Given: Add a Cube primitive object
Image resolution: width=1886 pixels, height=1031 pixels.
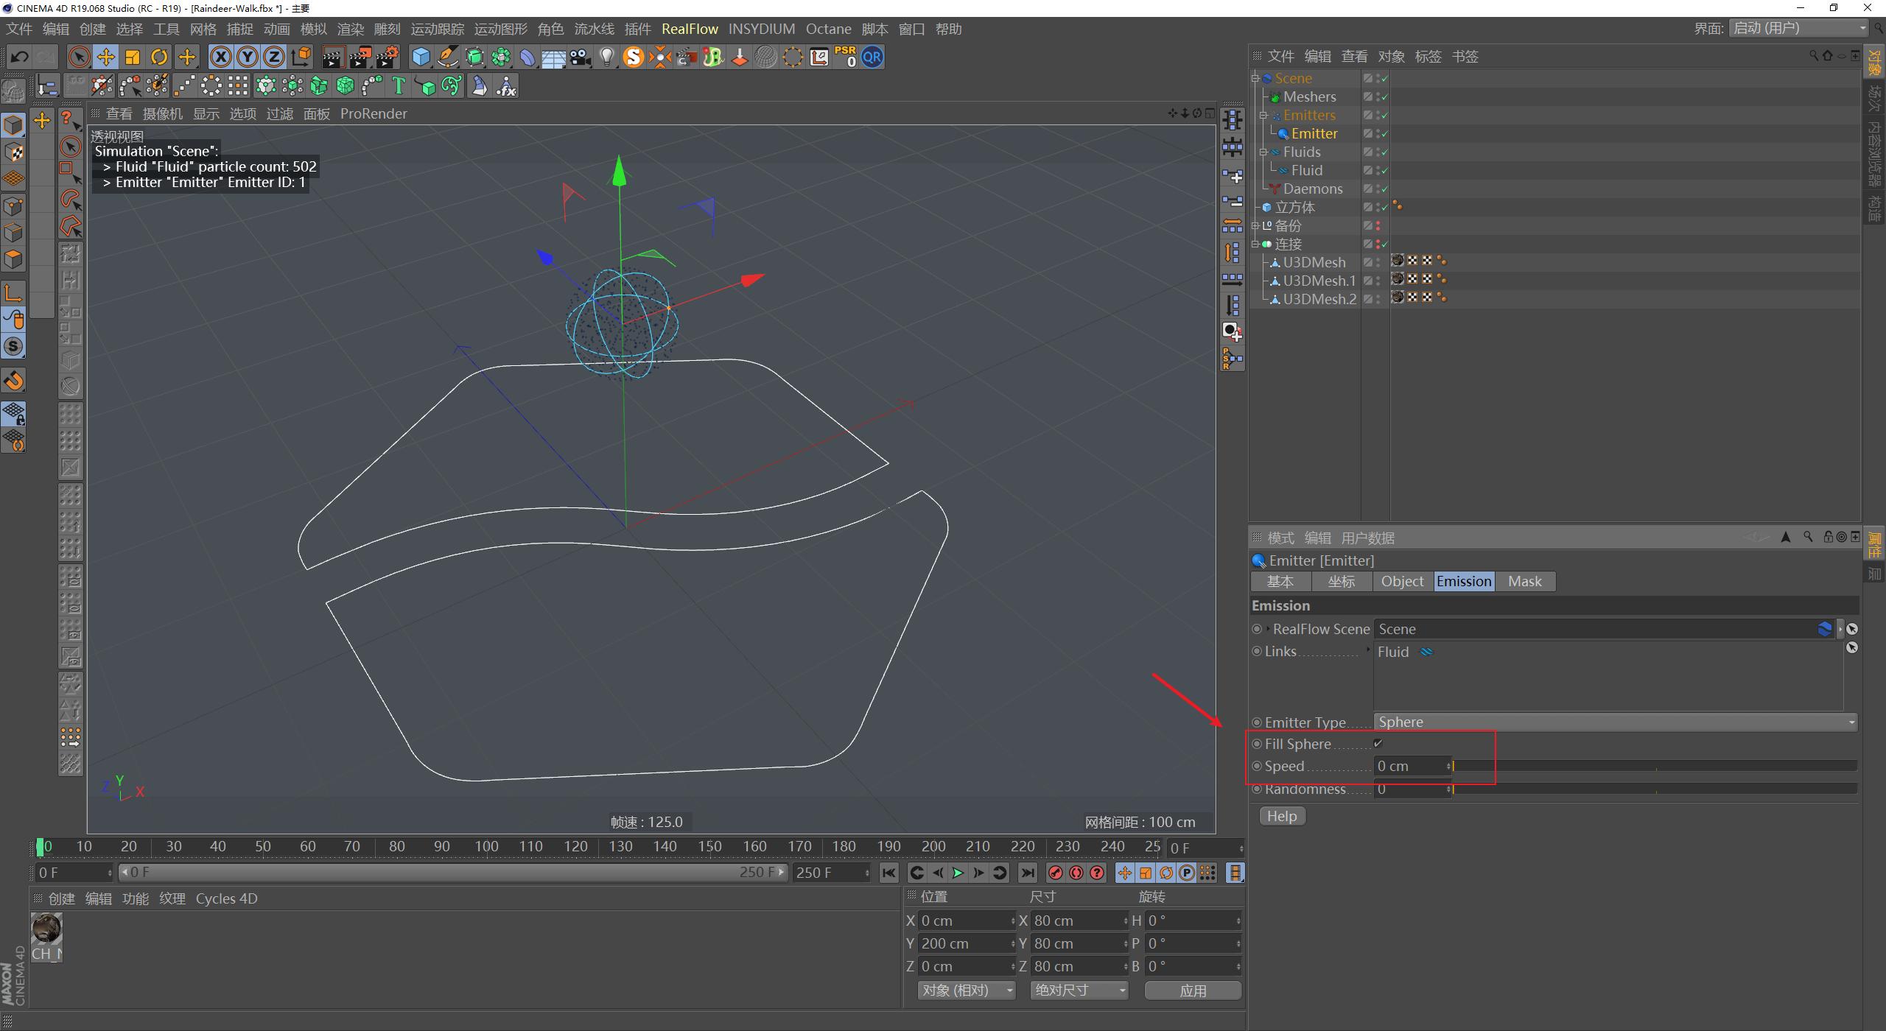Looking at the screenshot, I should click(x=421, y=57).
